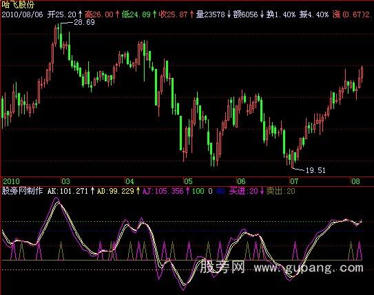The image size is (374, 295).
Task: Click the 哈飞股份 stock title
Action: (18, 4)
